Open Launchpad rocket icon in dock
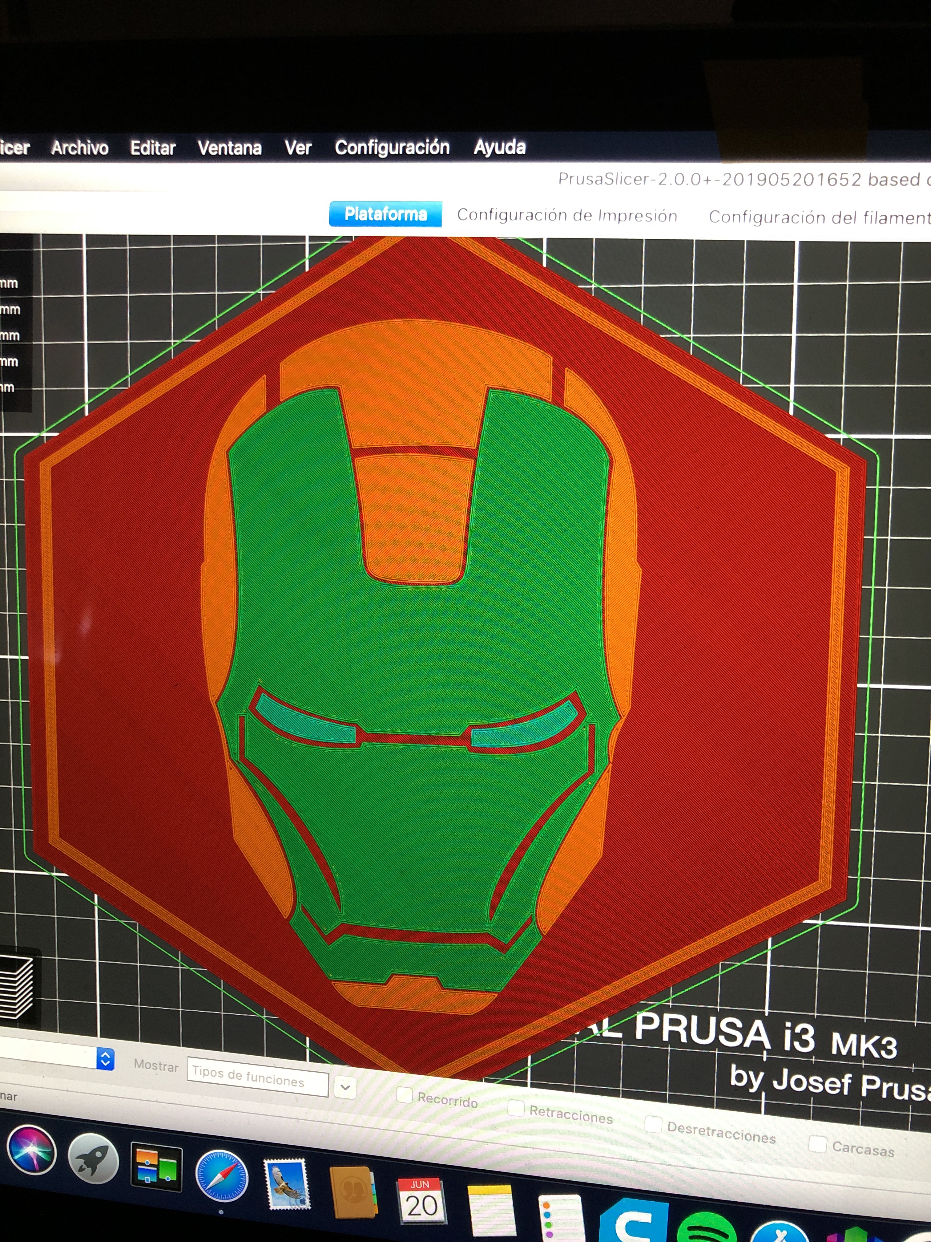 tap(93, 1158)
